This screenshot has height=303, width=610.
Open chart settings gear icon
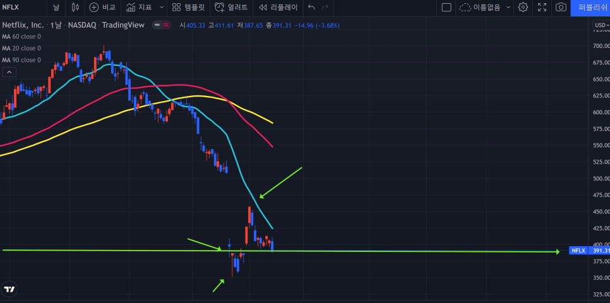[x=523, y=7]
